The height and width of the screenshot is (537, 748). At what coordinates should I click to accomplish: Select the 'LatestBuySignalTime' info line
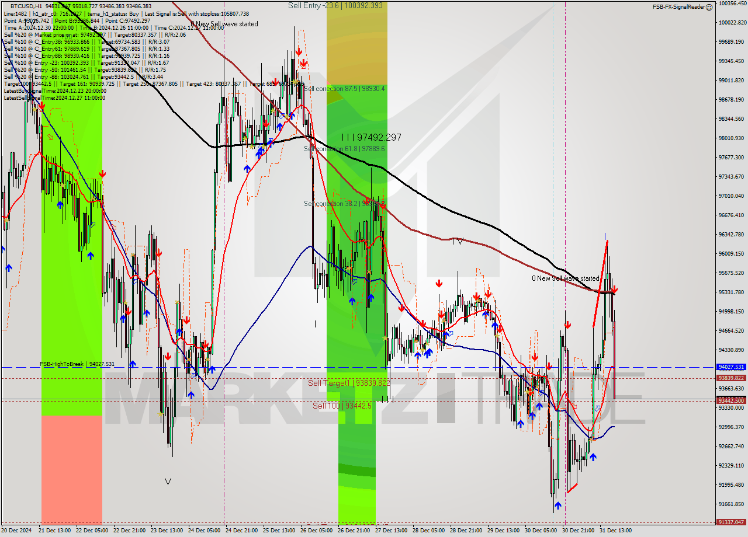[x=54, y=90]
